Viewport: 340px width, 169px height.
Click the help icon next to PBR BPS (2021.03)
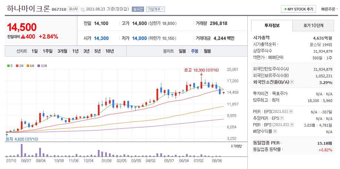292,125
